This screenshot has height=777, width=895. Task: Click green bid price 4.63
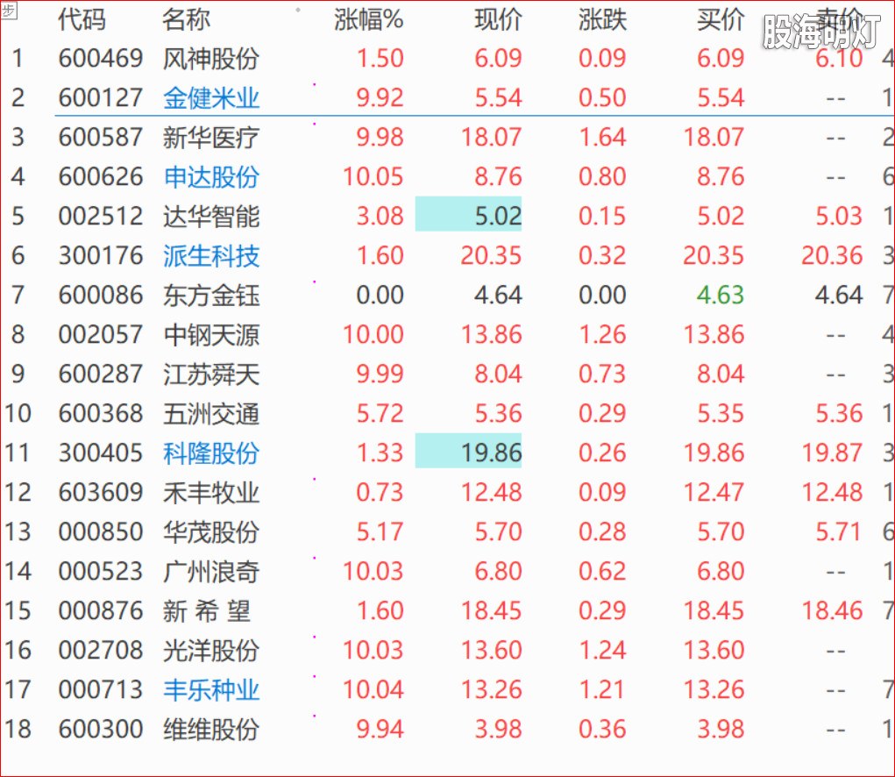721,295
